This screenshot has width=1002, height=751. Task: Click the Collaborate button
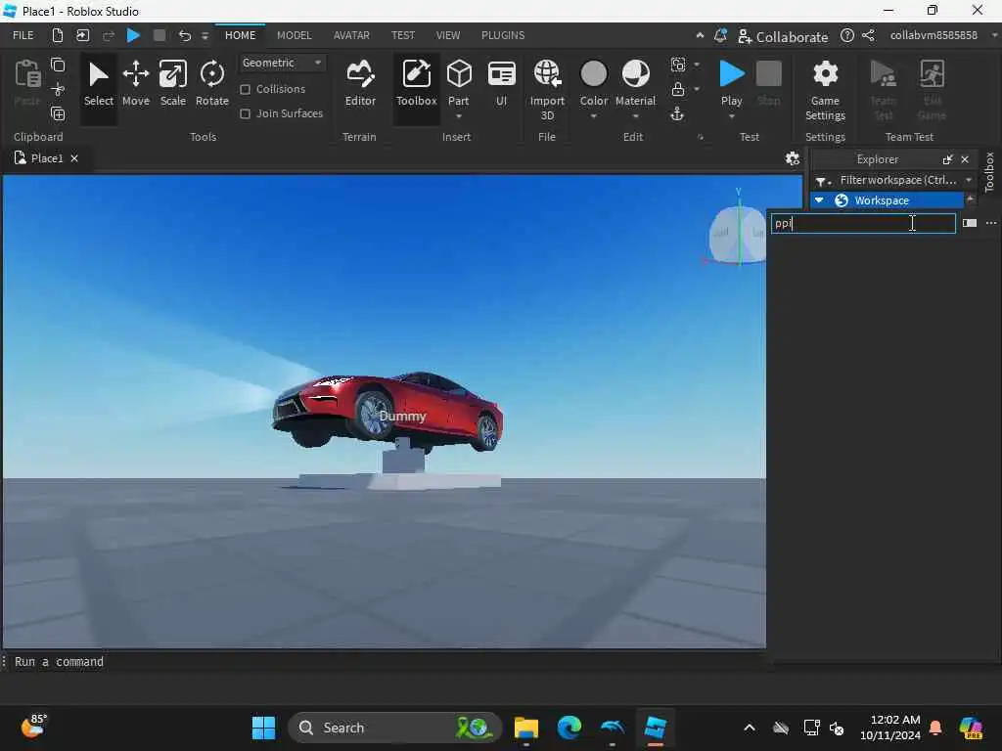click(x=783, y=36)
